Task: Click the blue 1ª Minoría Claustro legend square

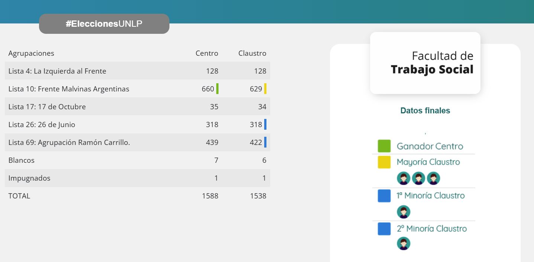Action: [x=384, y=196]
